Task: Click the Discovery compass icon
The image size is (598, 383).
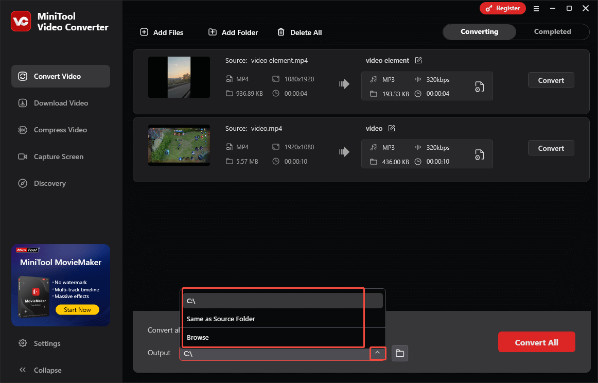Action: click(x=23, y=183)
